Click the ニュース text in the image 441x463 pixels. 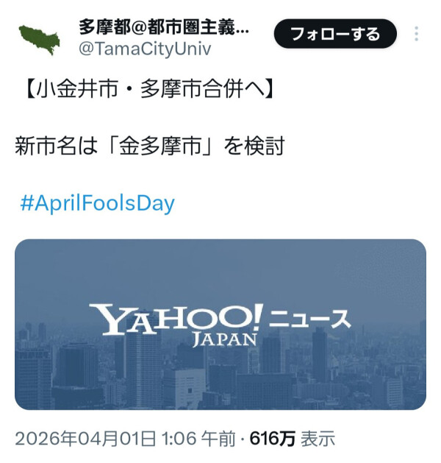309,319
